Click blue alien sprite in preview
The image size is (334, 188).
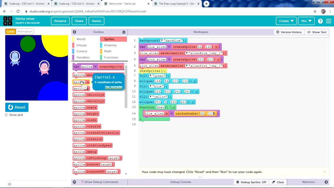click(x=15, y=58)
